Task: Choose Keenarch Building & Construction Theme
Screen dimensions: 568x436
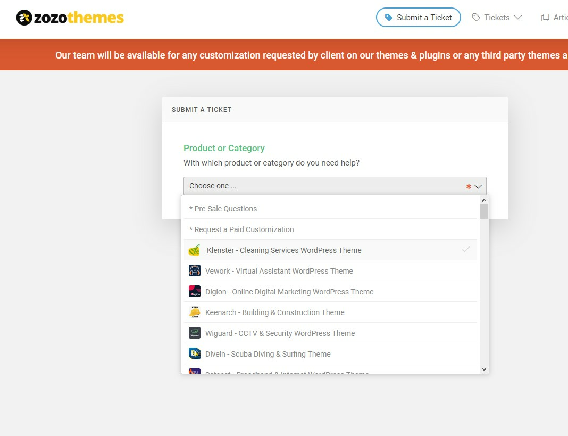Action: [x=330, y=312]
